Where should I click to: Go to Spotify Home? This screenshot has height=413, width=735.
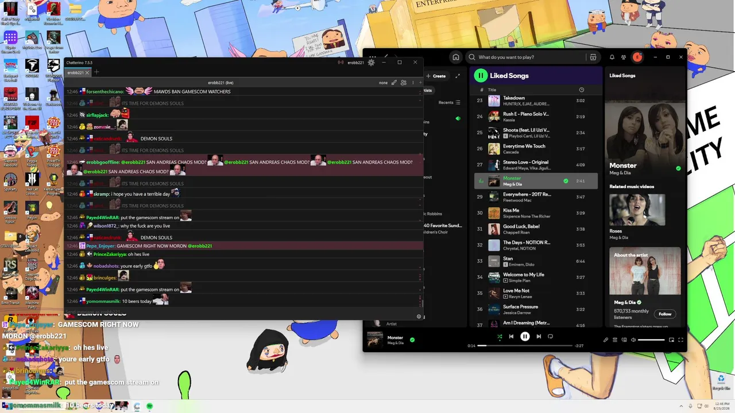[456, 57]
